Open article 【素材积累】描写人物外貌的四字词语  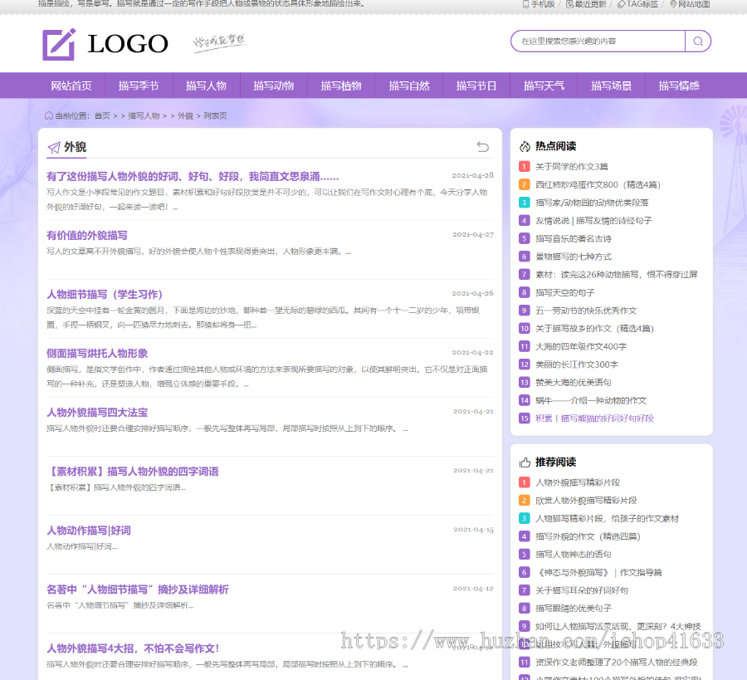click(x=133, y=472)
